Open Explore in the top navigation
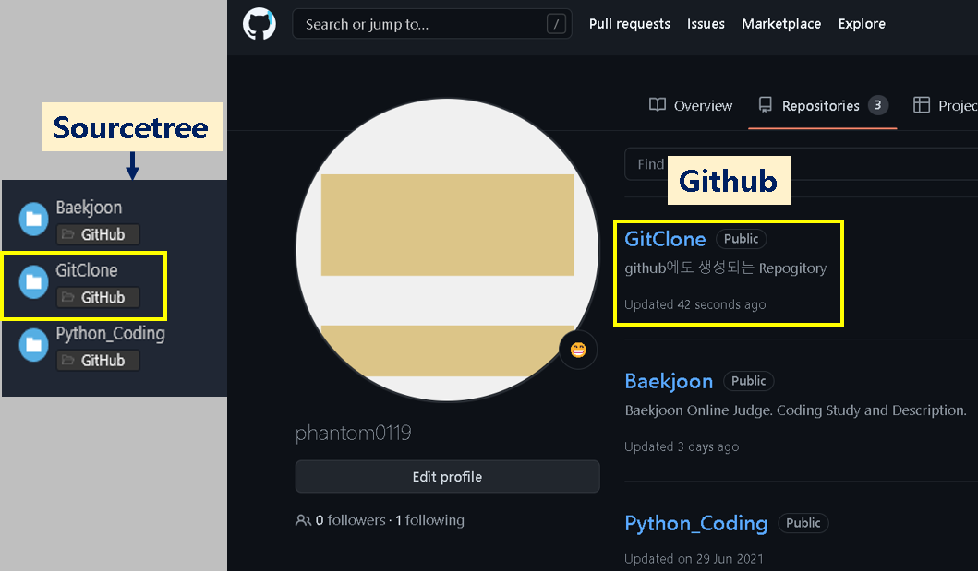Image resolution: width=978 pixels, height=571 pixels. coord(862,24)
